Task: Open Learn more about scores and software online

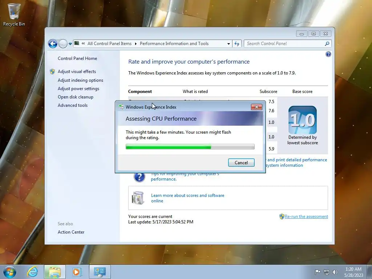Action: pyautogui.click(x=187, y=198)
